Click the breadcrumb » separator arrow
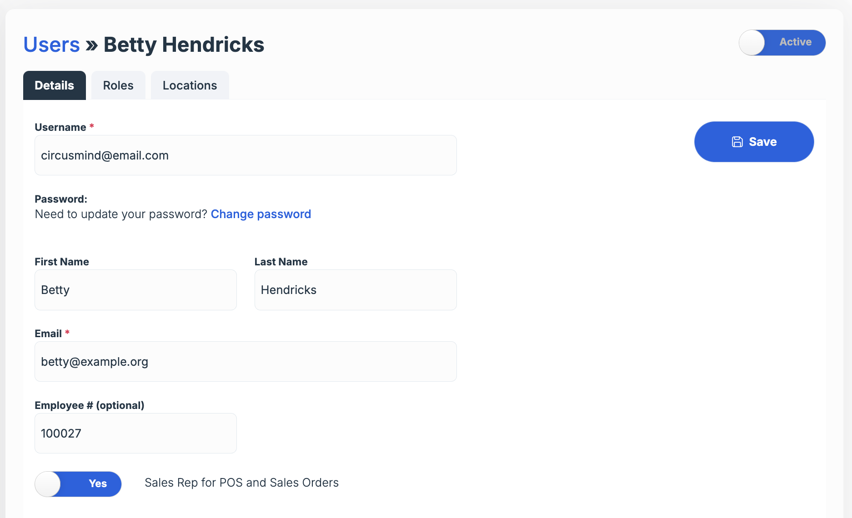 92,45
